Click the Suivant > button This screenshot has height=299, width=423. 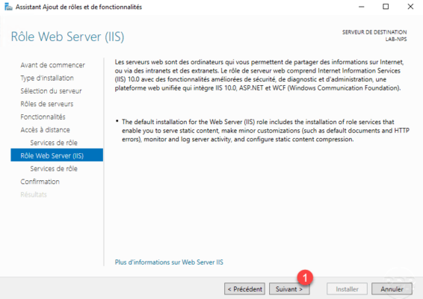coord(289,289)
